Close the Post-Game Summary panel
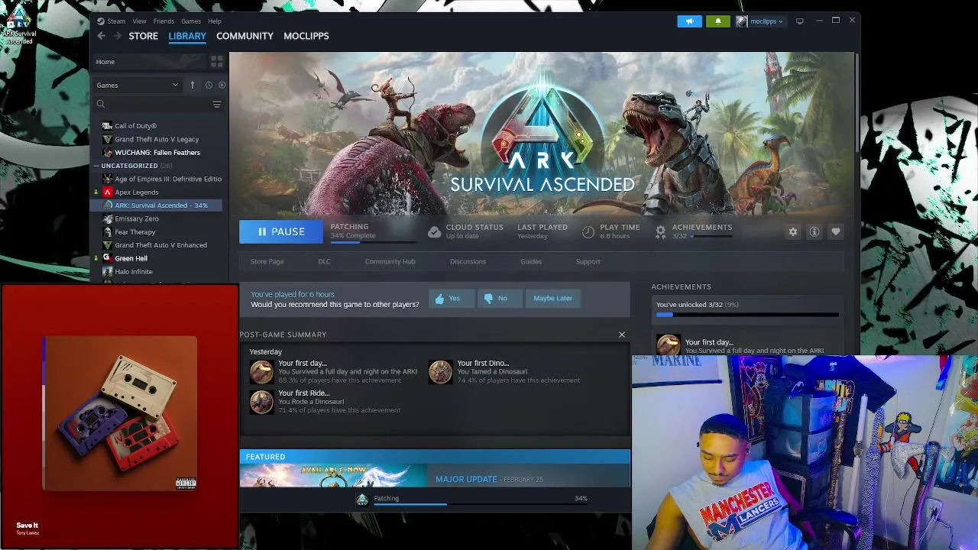978x550 pixels. pyautogui.click(x=622, y=335)
